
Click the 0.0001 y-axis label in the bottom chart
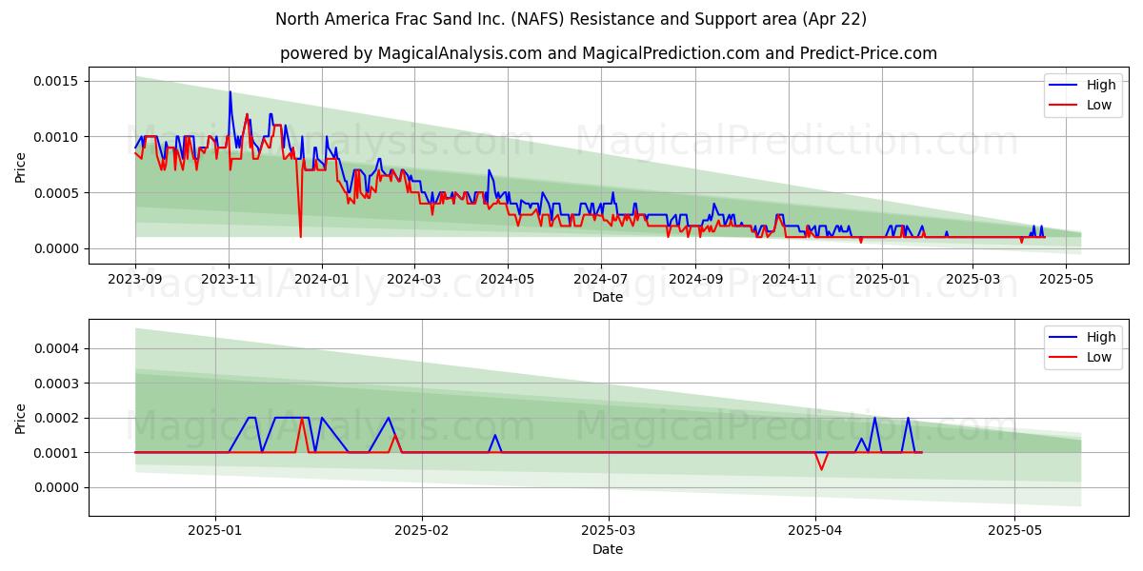coord(57,453)
